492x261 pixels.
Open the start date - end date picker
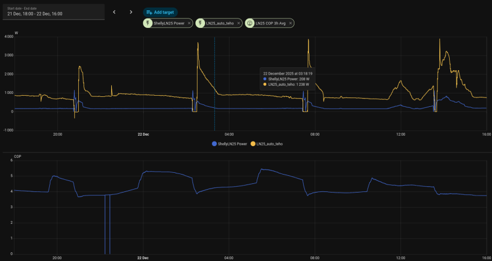53,12
